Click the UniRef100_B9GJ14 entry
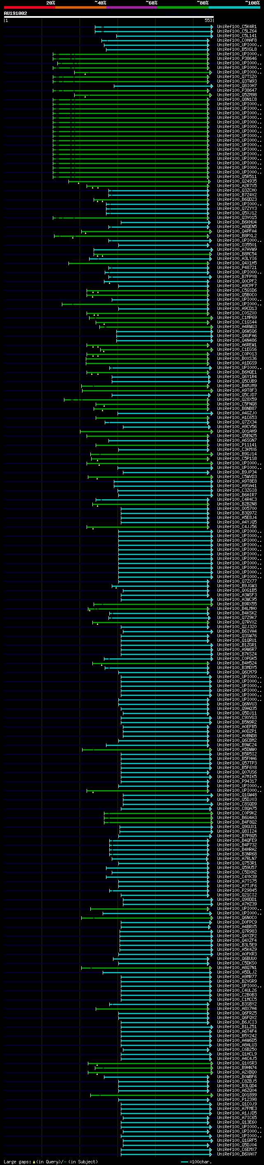264x1165 pixels. (x=236, y=454)
